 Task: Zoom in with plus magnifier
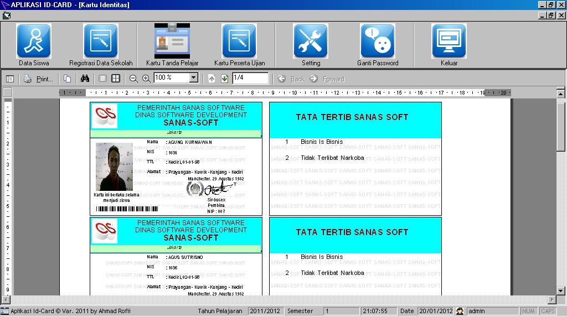pos(146,79)
